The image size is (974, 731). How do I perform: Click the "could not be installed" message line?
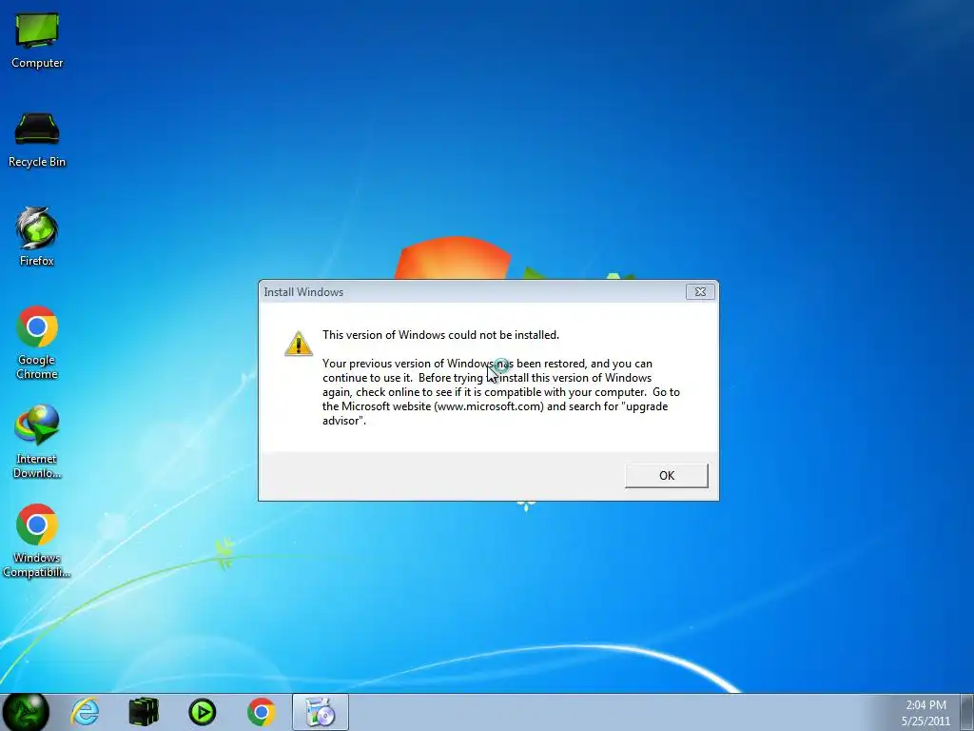440,335
